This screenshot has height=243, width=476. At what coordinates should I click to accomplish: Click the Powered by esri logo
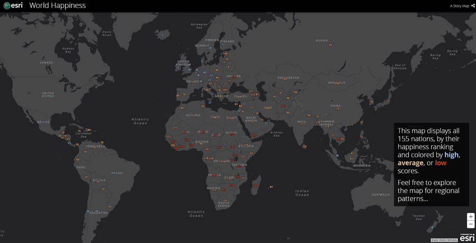coord(467,238)
